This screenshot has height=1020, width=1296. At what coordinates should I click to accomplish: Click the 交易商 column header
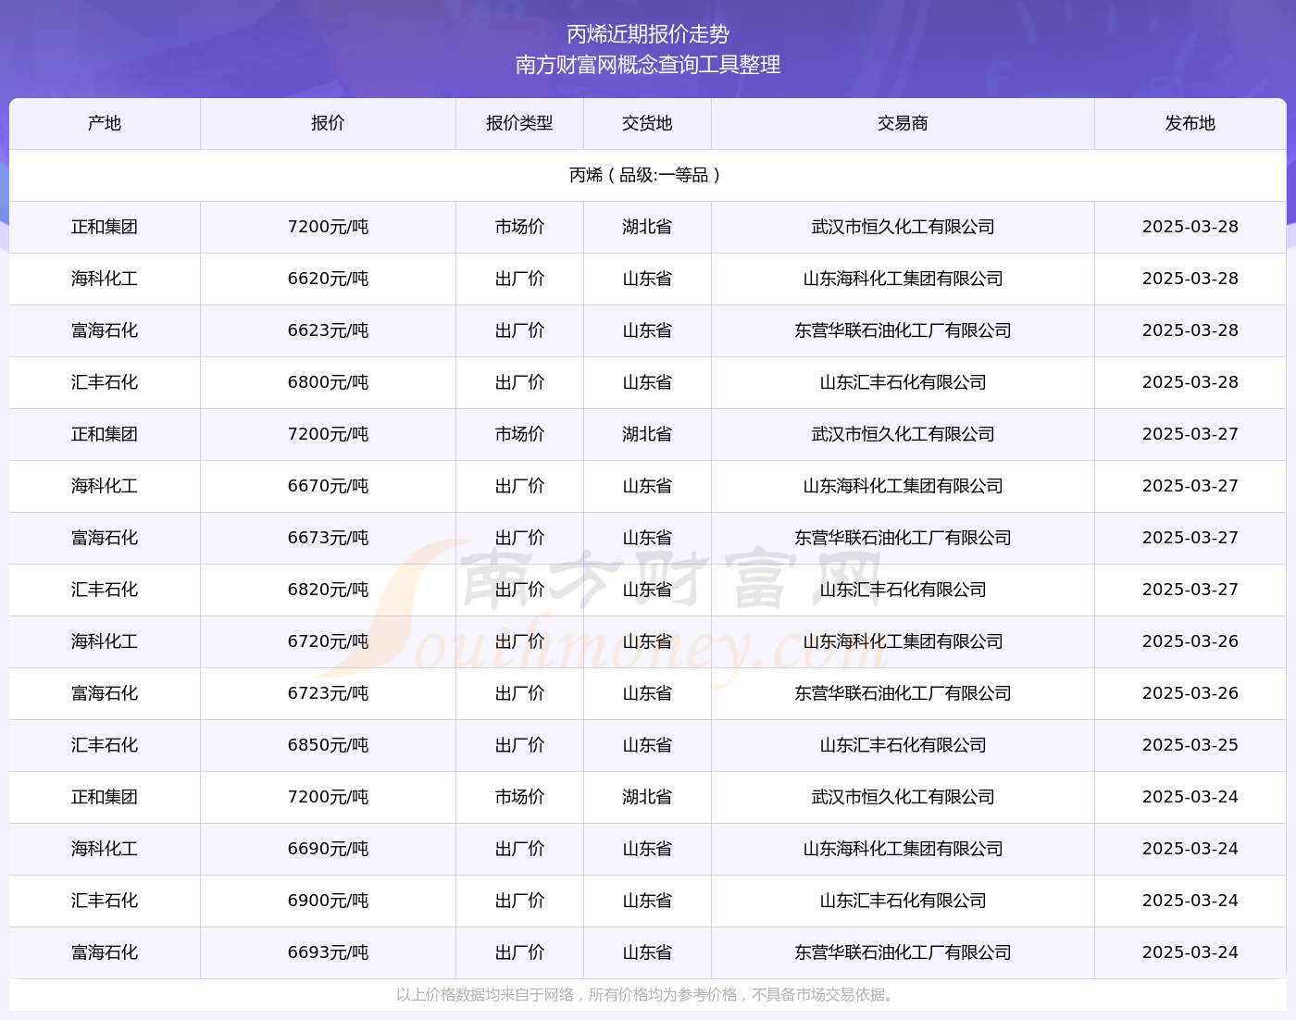point(903,123)
